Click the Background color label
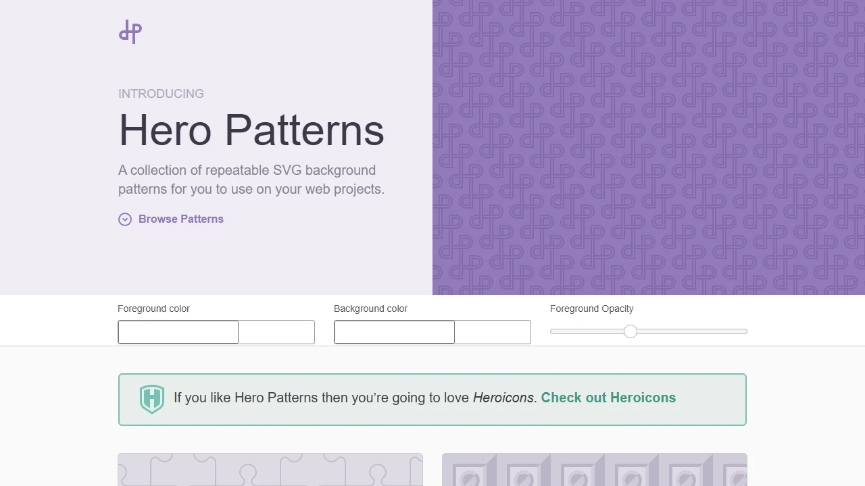Viewport: 865px width, 486px height. point(370,308)
